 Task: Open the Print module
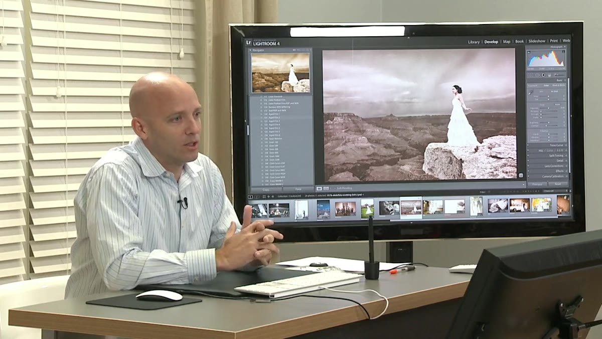pyautogui.click(x=554, y=41)
